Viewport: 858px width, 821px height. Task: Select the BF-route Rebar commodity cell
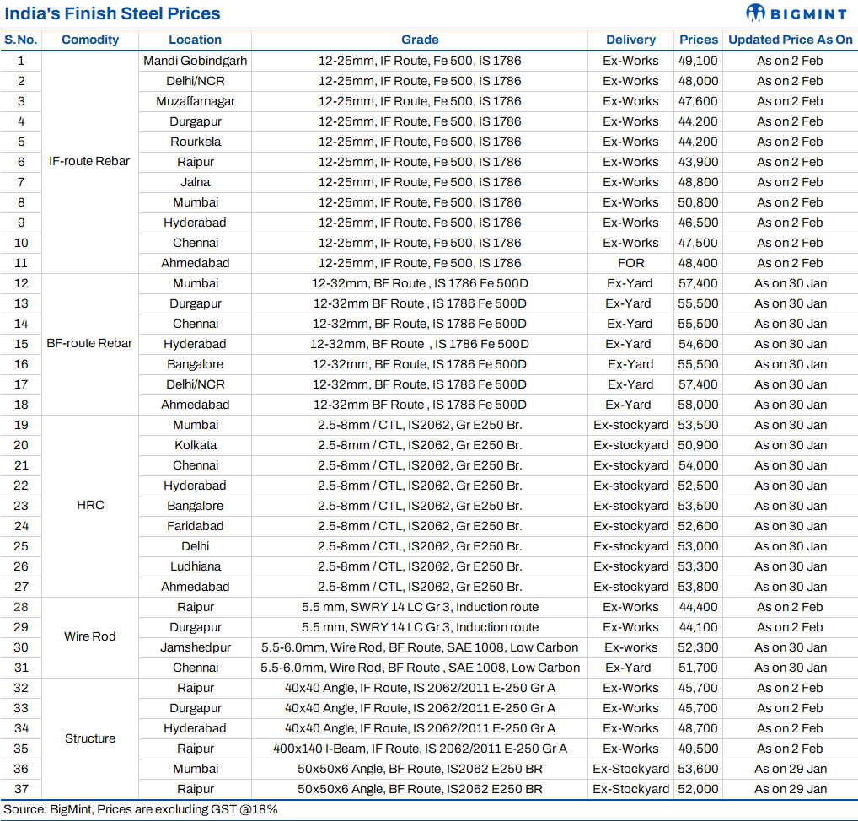tap(90, 343)
